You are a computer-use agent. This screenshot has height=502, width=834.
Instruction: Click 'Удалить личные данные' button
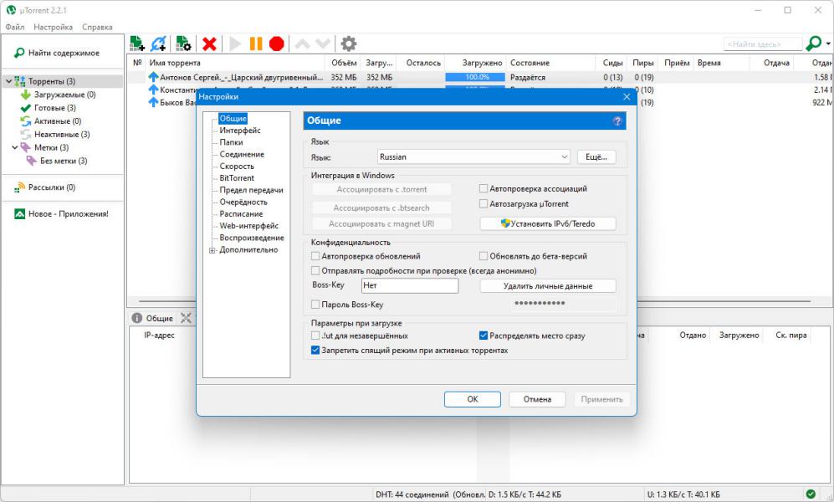pos(548,286)
